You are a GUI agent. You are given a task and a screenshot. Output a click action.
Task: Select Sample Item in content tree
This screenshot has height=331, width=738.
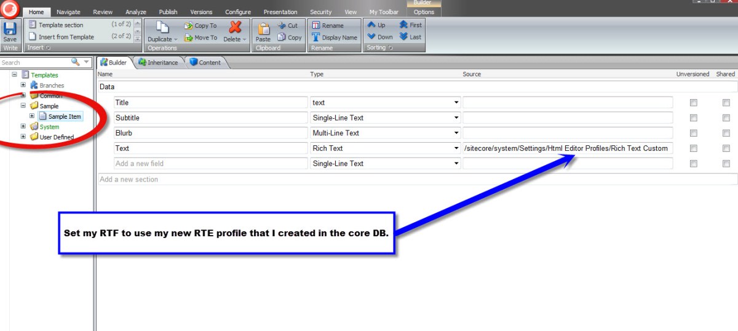(64, 116)
